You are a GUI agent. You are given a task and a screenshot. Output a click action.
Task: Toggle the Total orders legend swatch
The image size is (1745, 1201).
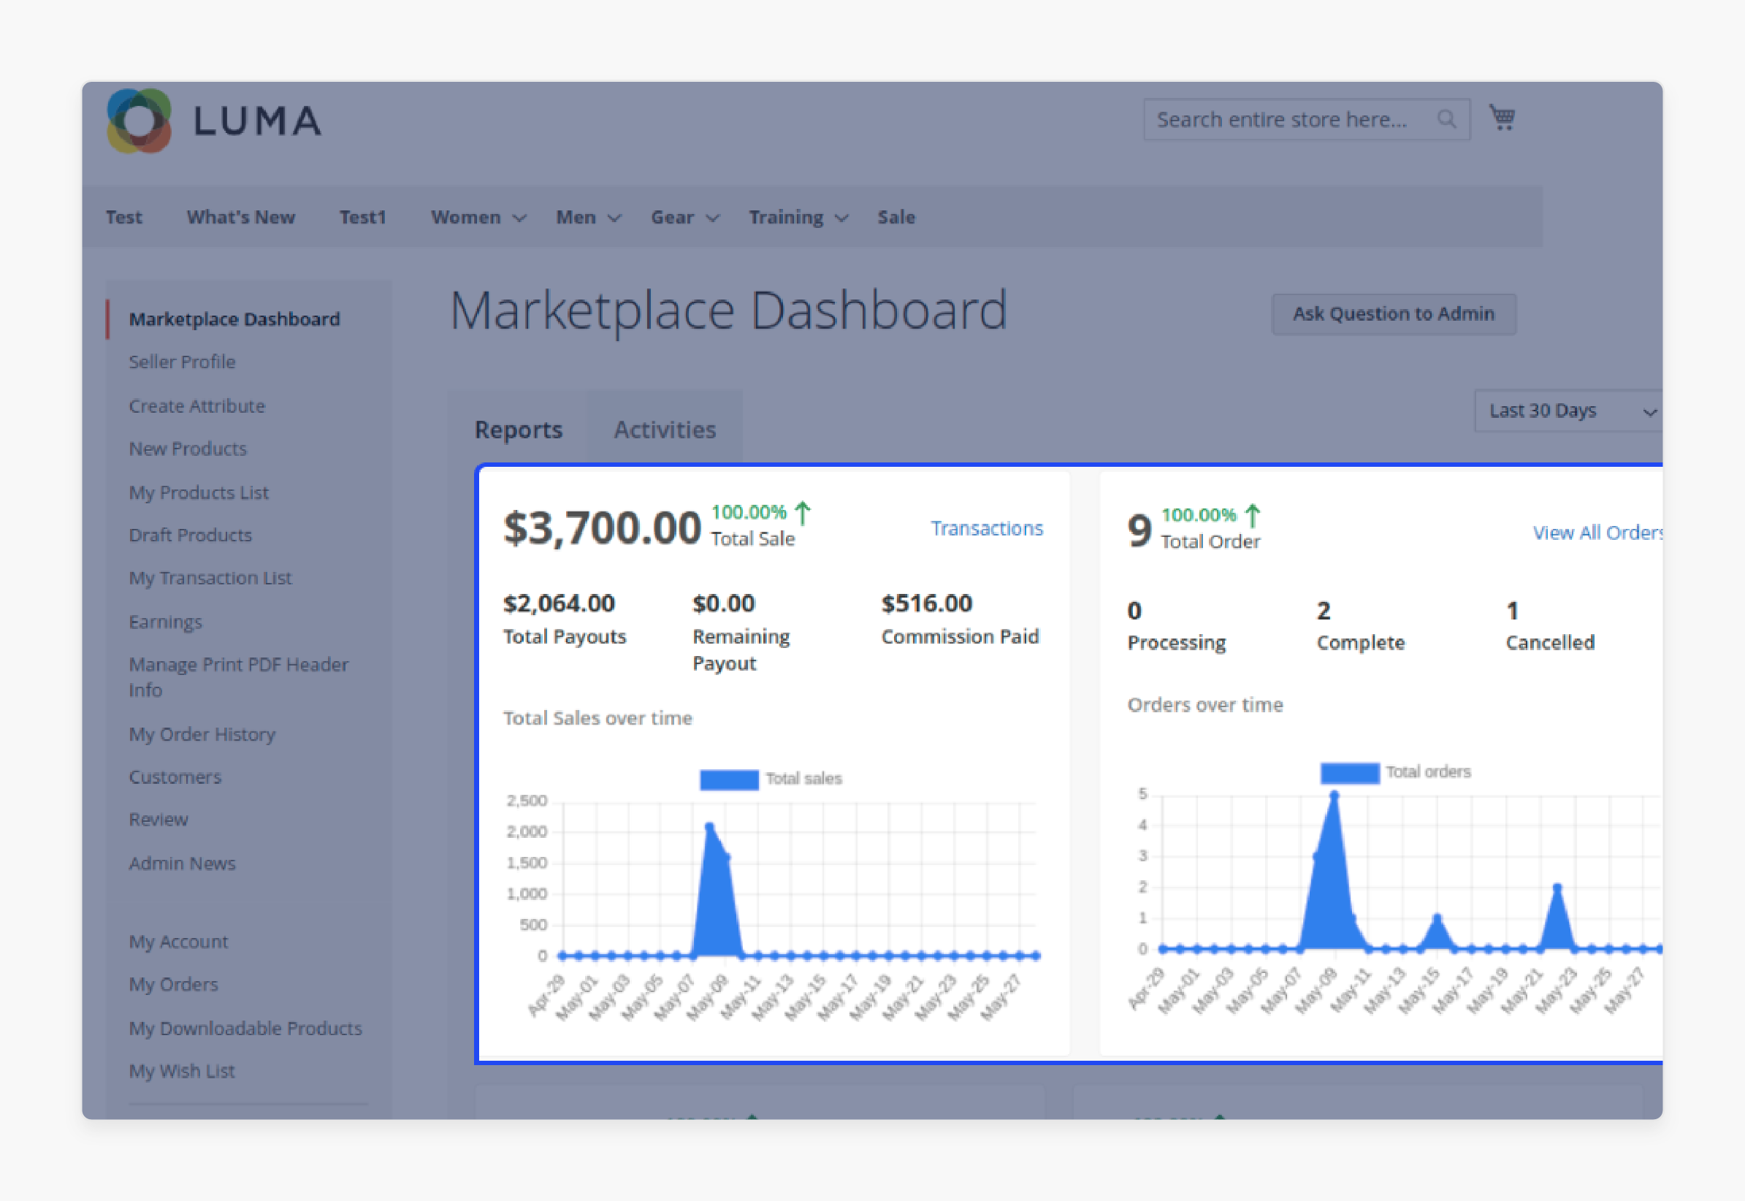(1349, 773)
